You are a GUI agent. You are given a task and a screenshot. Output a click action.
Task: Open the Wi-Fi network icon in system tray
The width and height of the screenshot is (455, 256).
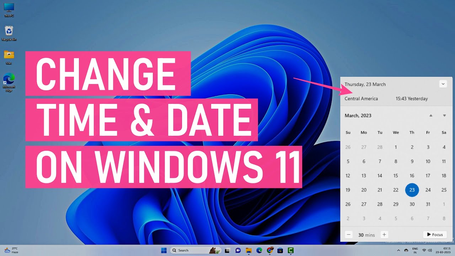(x=424, y=250)
